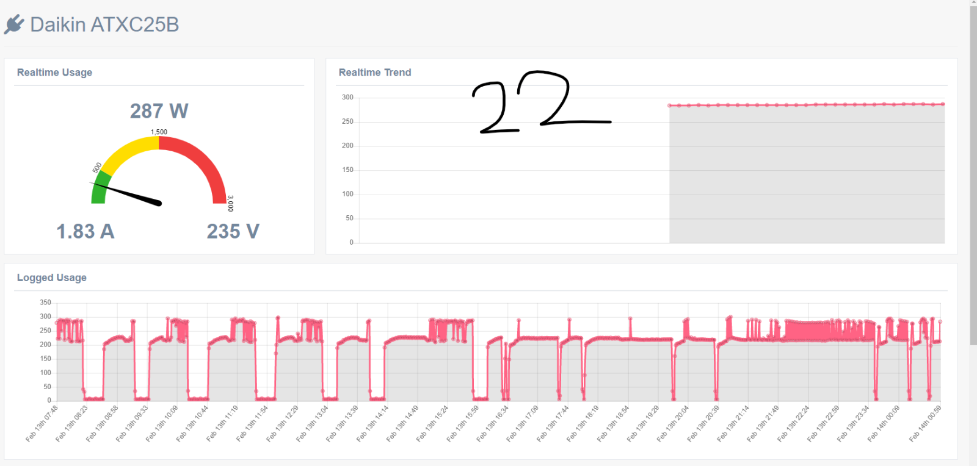
Task: Click the 1.83 A current reading
Action: coord(85,232)
